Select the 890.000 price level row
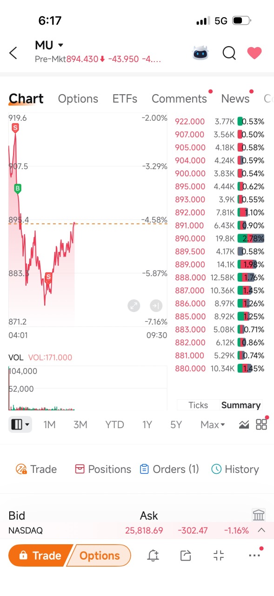274x596 pixels. point(220,238)
